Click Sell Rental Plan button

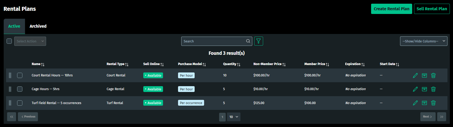(432, 9)
